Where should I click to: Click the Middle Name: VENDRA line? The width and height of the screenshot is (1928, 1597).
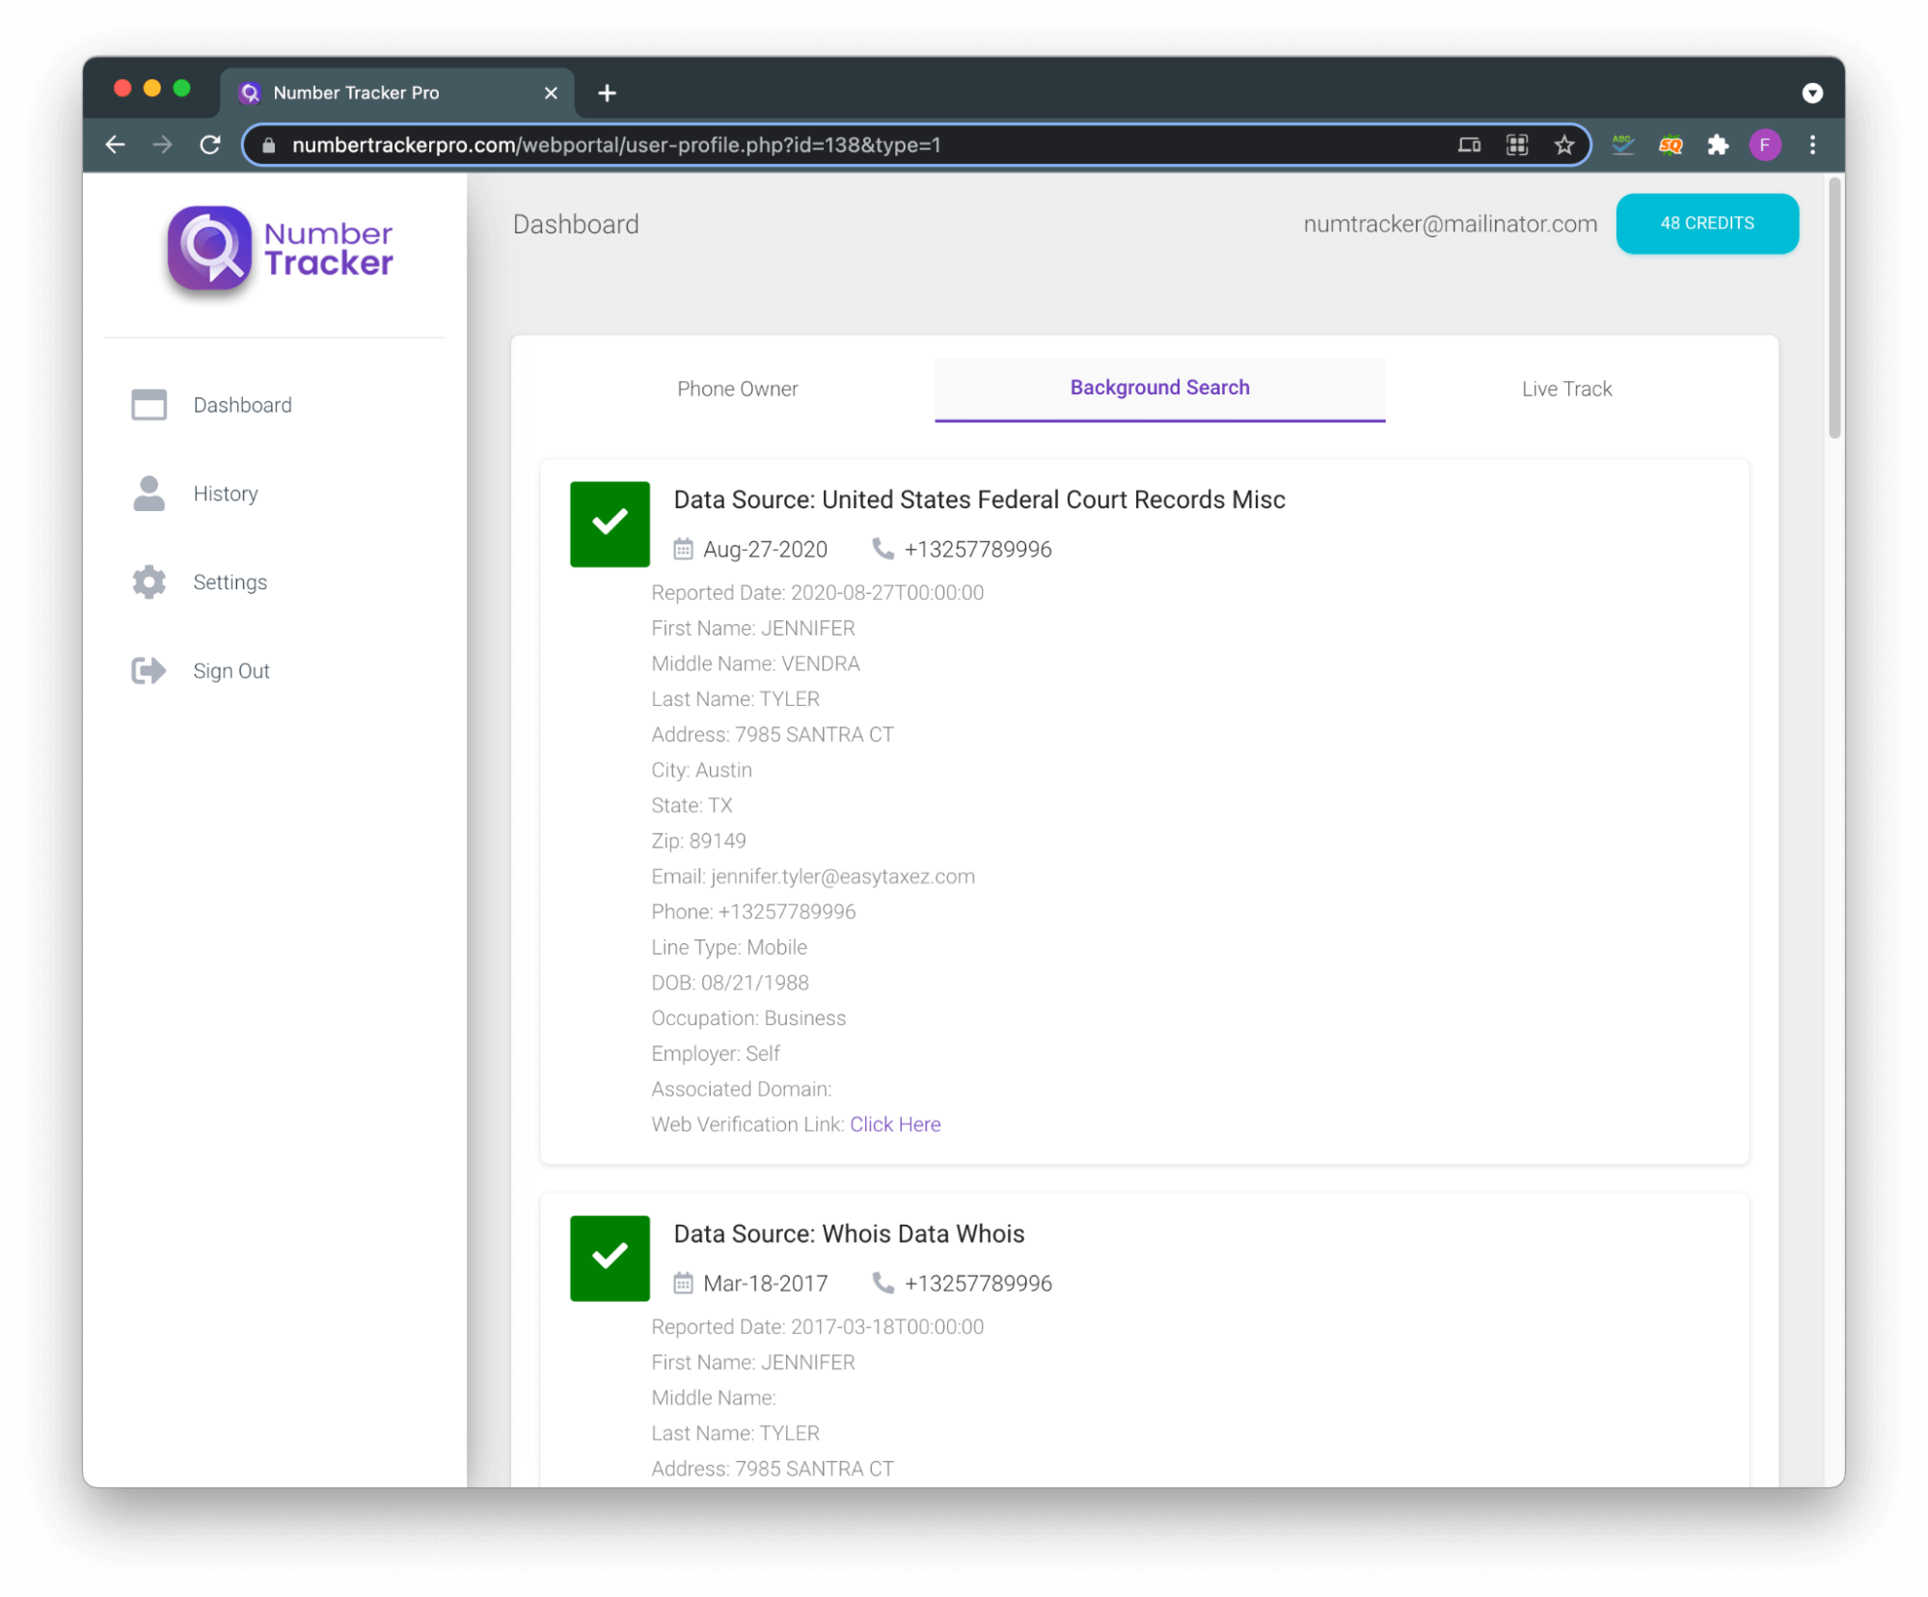755,663
